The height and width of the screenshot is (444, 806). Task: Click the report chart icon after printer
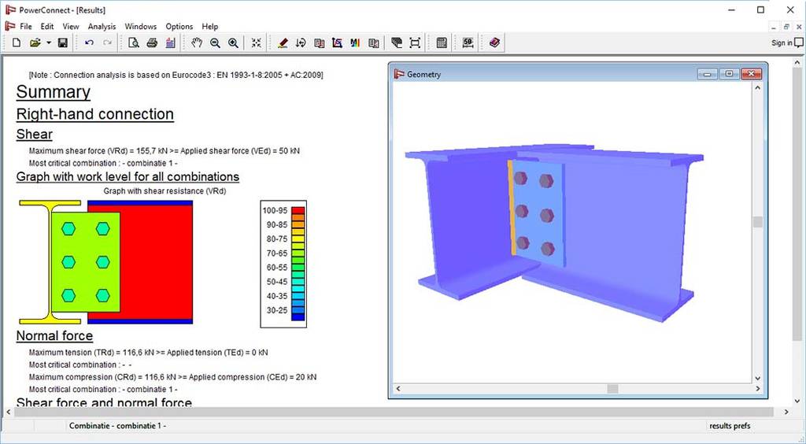coord(171,43)
